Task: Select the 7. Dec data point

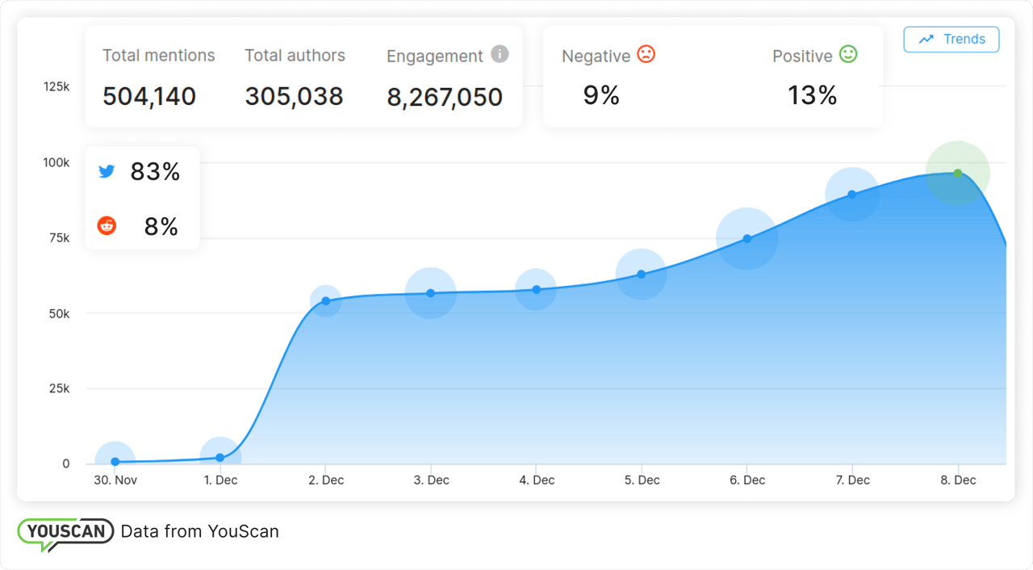Action: (852, 195)
